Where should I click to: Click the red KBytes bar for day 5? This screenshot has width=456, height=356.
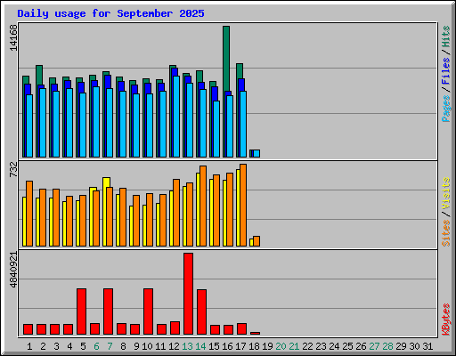[81, 311]
